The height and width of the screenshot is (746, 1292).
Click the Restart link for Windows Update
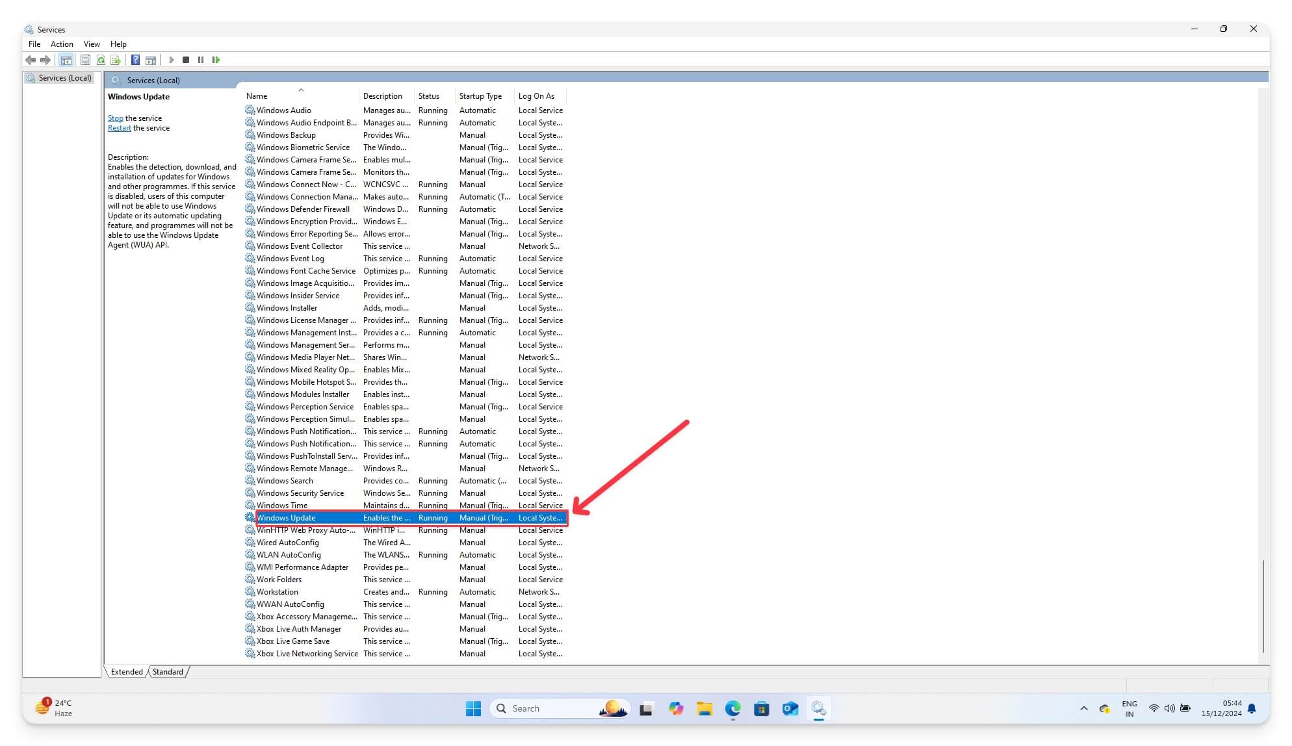pyautogui.click(x=119, y=127)
